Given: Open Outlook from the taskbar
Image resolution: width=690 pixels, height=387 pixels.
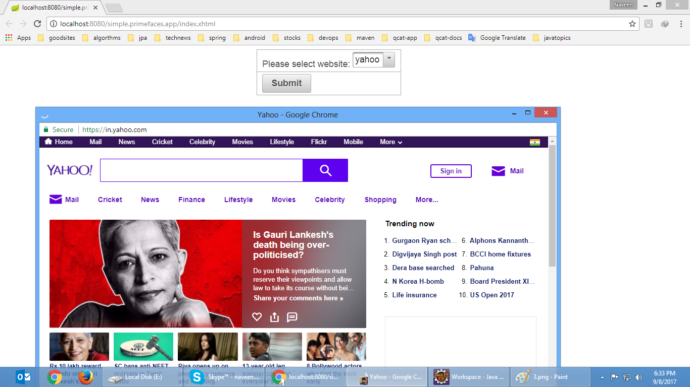Looking at the screenshot, I should tap(23, 377).
